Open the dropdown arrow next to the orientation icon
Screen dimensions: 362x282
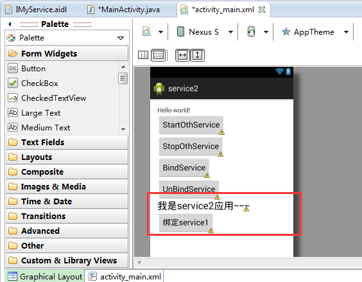click(x=266, y=32)
